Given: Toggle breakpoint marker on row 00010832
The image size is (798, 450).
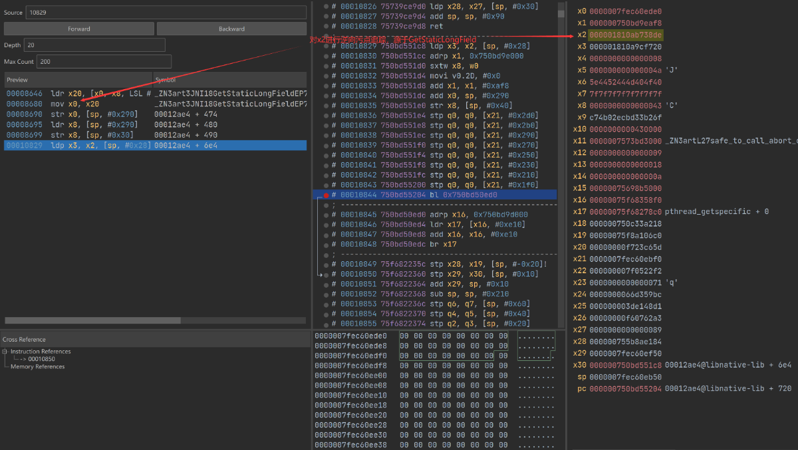Looking at the screenshot, I should tap(326, 76).
